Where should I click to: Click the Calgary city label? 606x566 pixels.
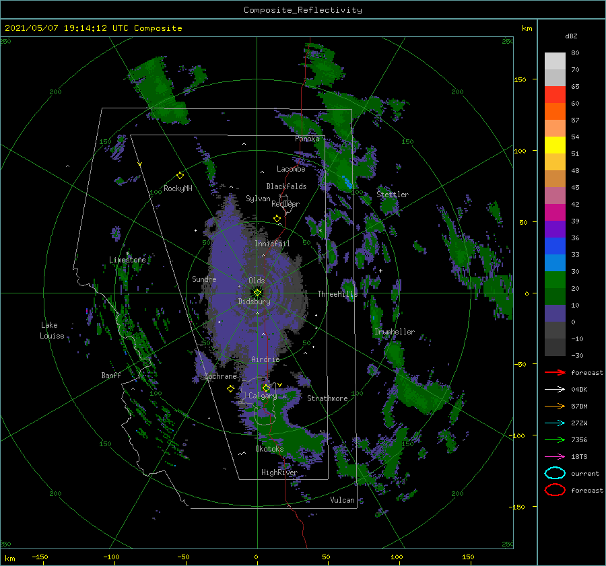click(263, 396)
